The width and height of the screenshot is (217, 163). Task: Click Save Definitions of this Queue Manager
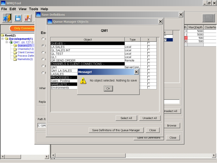coord(116,130)
